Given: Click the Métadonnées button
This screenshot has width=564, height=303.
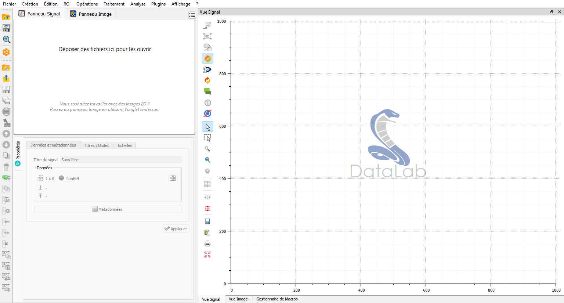Looking at the screenshot, I should coord(108,209).
